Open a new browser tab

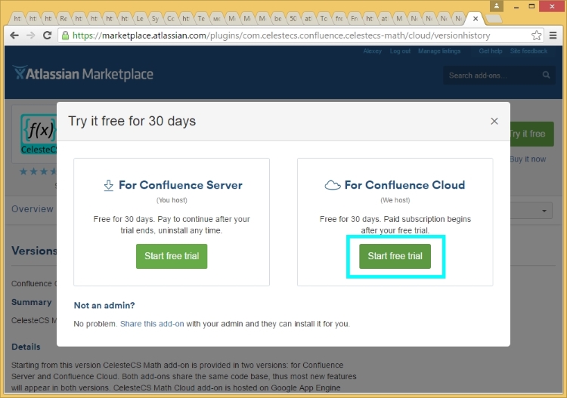pyautogui.click(x=493, y=18)
